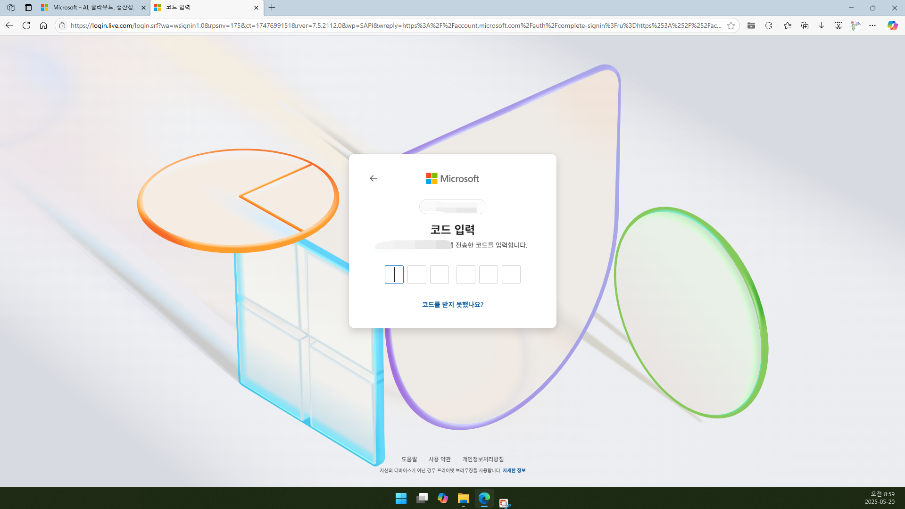The image size is (905, 509).
Task: Focus the sixth code digit box
Action: click(x=511, y=275)
